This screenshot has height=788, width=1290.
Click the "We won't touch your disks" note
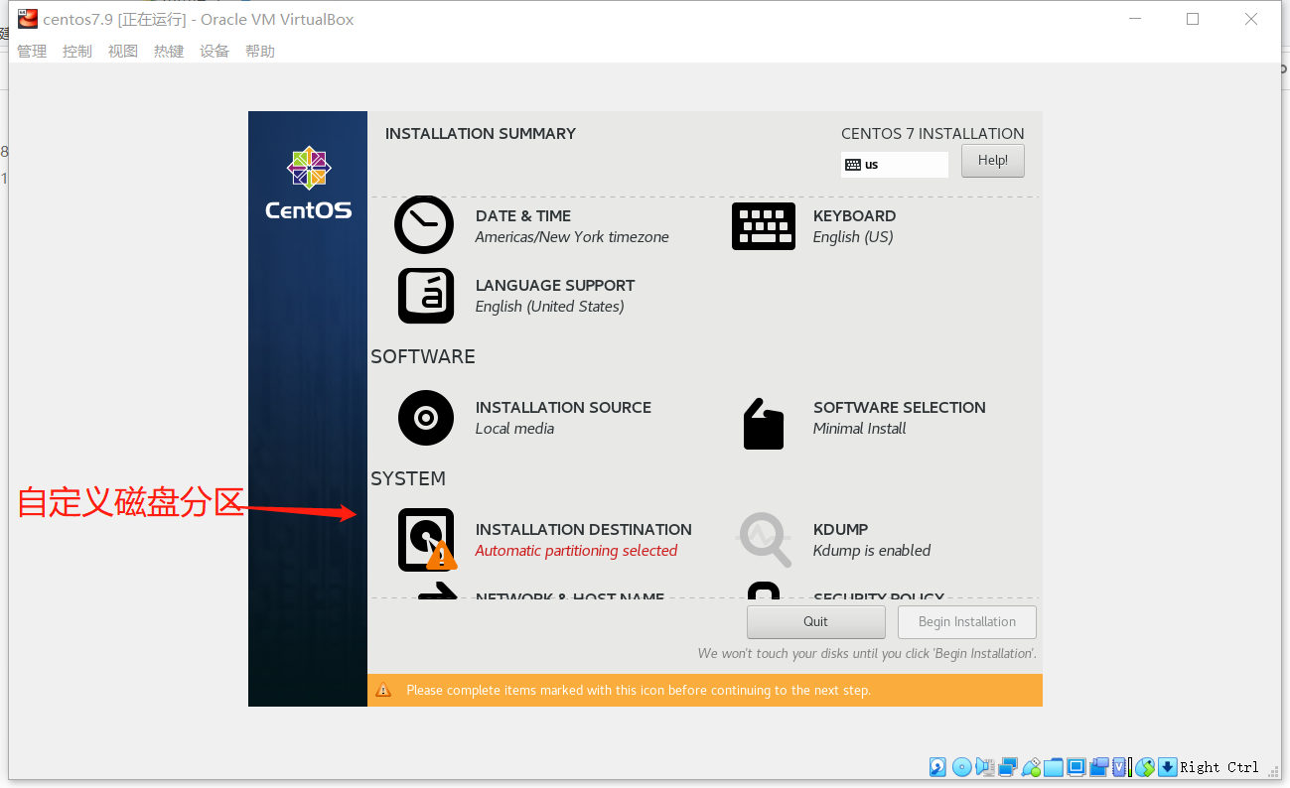[x=867, y=654]
